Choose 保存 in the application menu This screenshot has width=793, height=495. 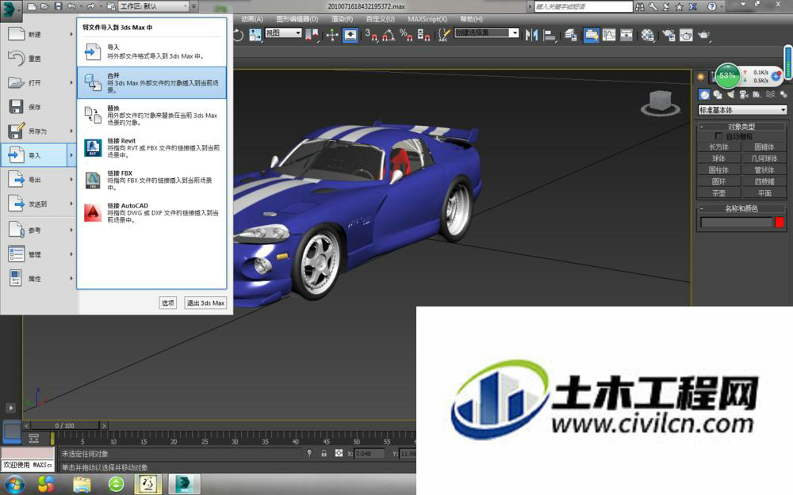click(x=38, y=107)
